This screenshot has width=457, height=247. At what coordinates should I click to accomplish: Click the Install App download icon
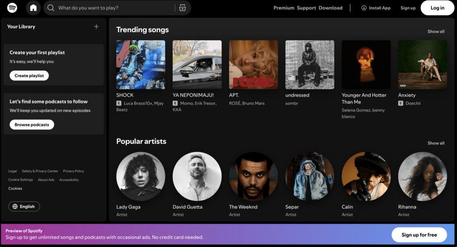click(364, 8)
